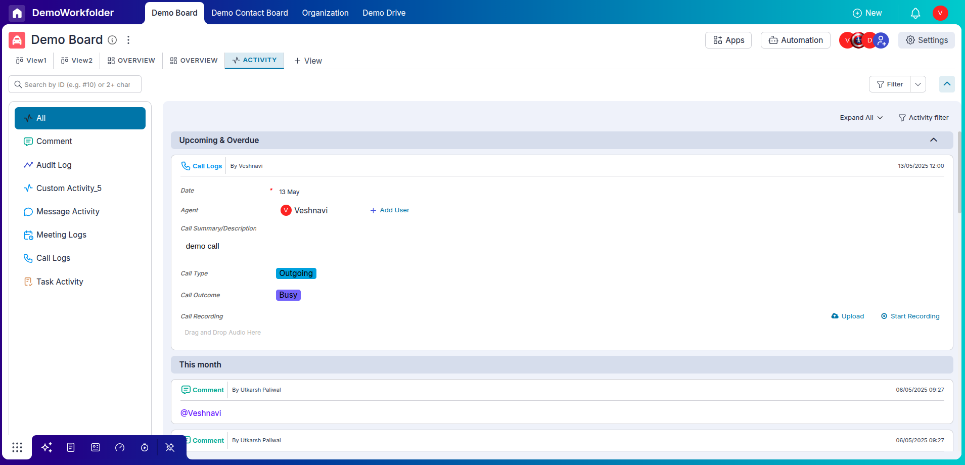The height and width of the screenshot is (465, 965).
Task: Click the red car board icon
Action: coord(17,40)
